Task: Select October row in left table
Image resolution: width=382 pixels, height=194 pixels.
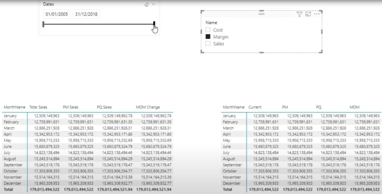Action: coord(87,171)
